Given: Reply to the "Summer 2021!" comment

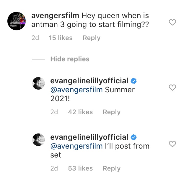Looking at the screenshot, I should tap(112, 112).
